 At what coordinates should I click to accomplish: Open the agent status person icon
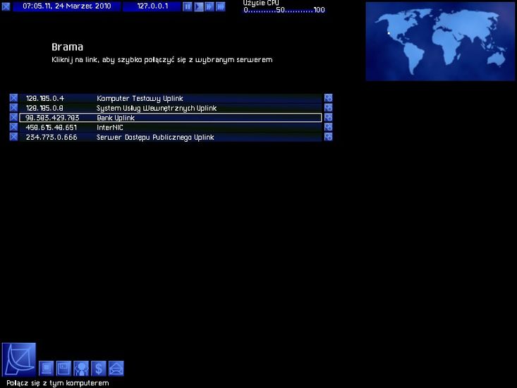81,368
